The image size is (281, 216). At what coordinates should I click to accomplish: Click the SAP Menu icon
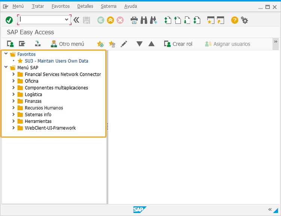tap(22, 44)
